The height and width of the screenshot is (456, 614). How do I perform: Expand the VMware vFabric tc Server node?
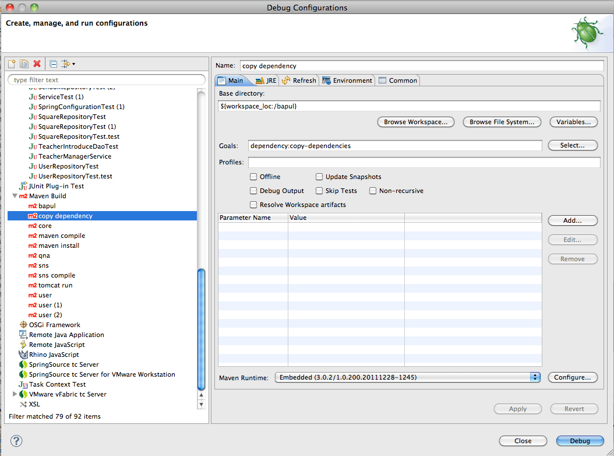15,394
